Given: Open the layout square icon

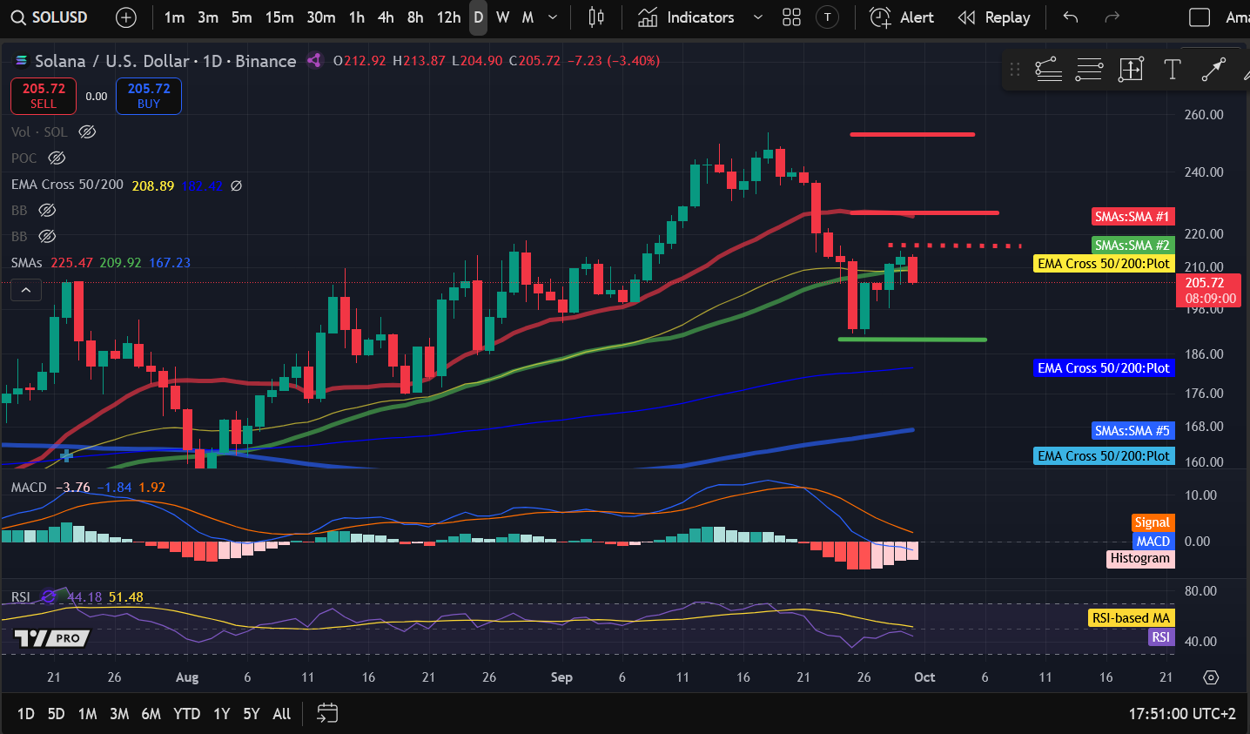Looking at the screenshot, I should [1200, 17].
